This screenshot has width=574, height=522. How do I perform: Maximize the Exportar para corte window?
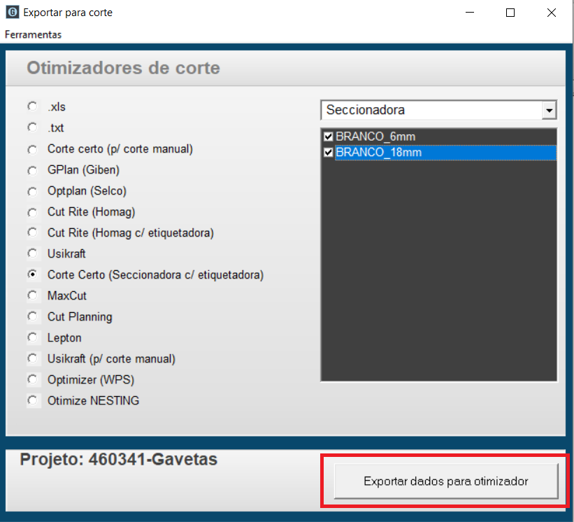510,13
